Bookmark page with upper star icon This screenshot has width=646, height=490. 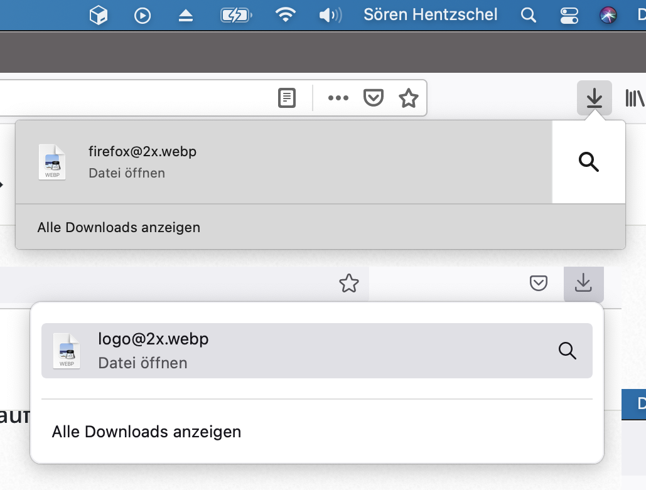pyautogui.click(x=409, y=98)
